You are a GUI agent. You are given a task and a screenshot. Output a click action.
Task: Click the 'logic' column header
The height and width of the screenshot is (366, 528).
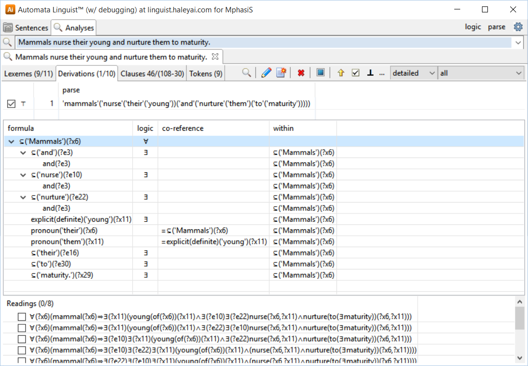click(145, 128)
